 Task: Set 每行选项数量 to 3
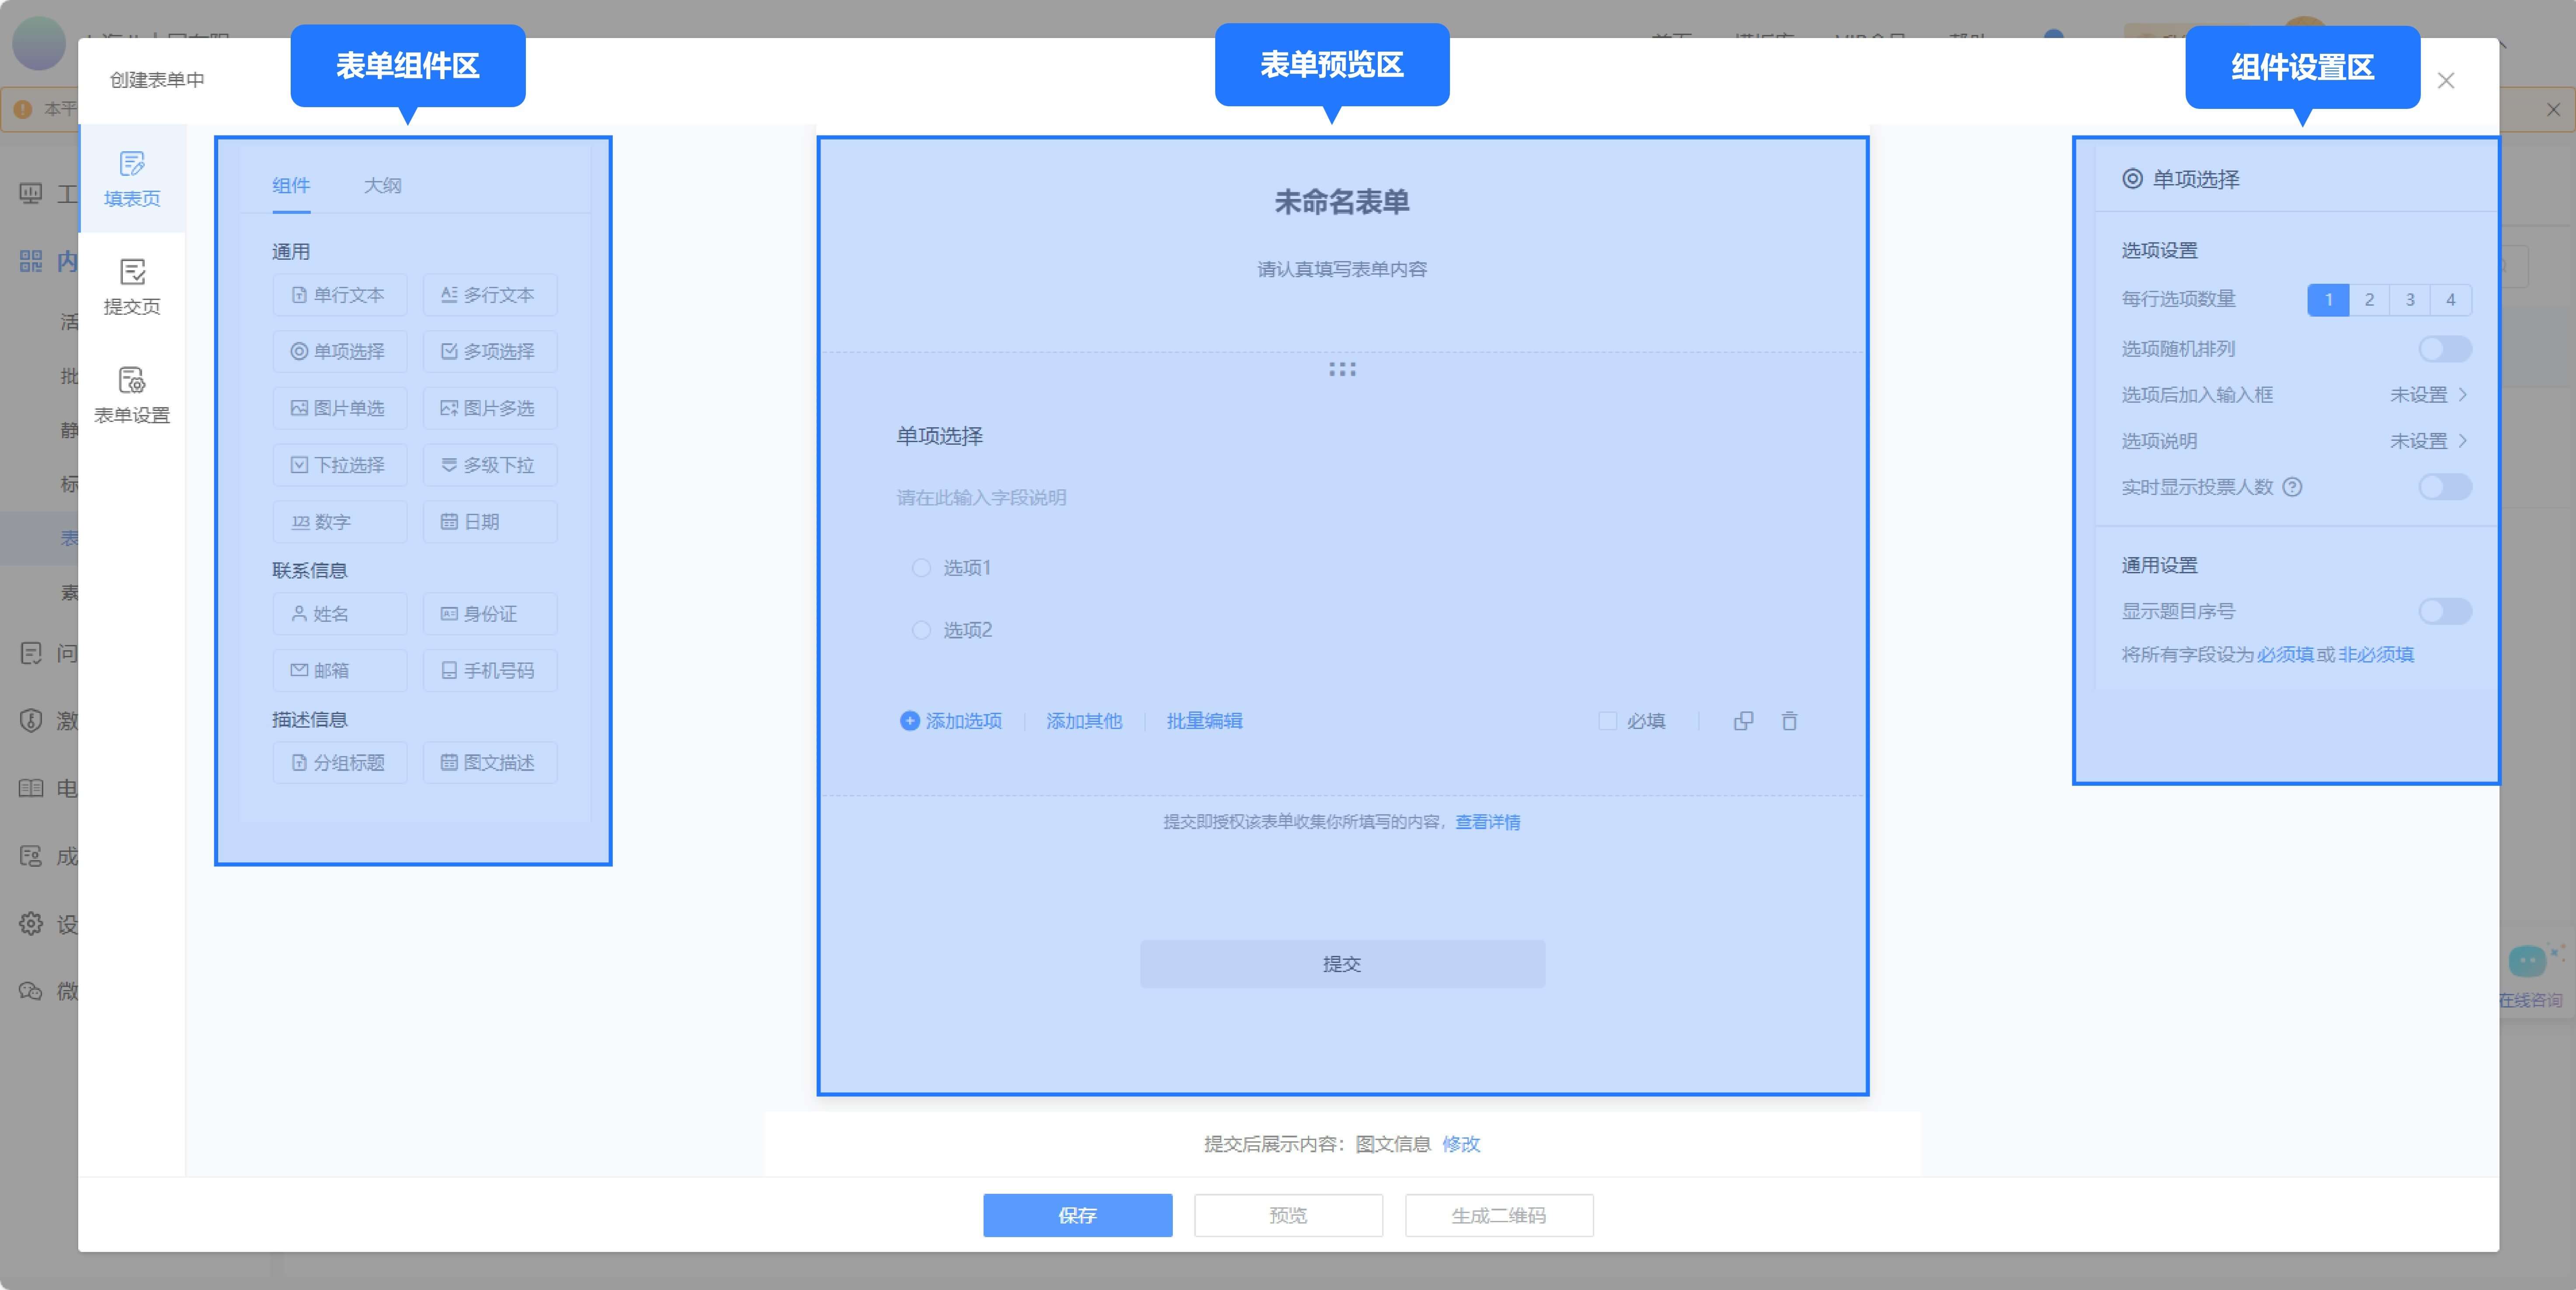(x=2410, y=299)
